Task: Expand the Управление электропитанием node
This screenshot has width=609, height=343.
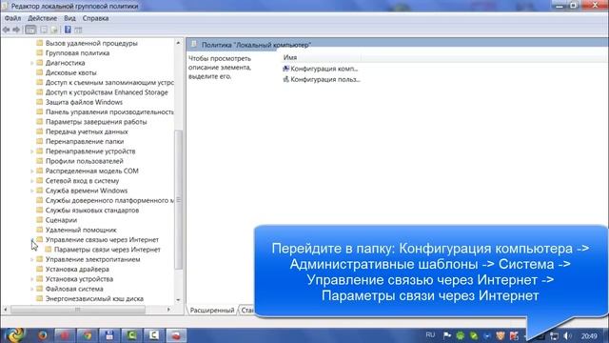Action: (31, 259)
